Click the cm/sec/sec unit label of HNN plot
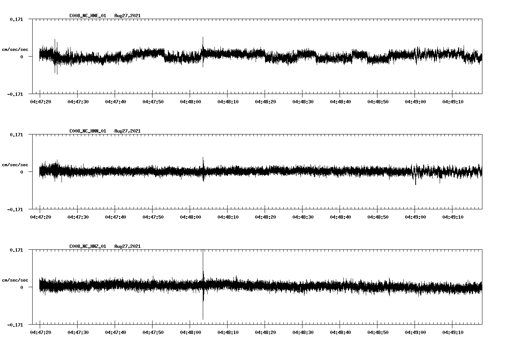Screen dimensions: 509x346 [15, 165]
